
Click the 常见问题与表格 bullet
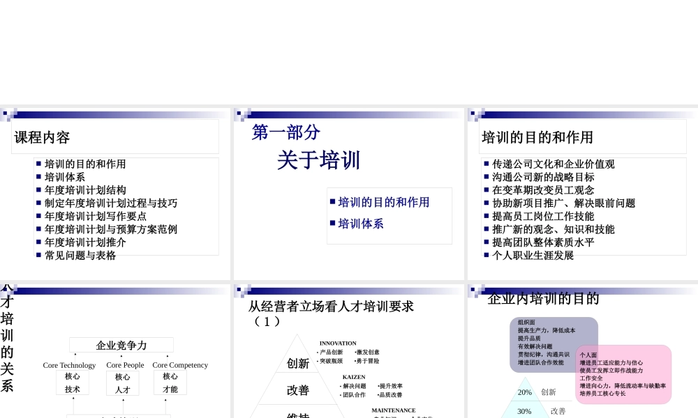[80, 256]
